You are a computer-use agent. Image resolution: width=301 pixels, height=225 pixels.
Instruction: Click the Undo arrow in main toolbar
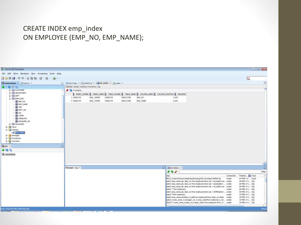pos(19,78)
